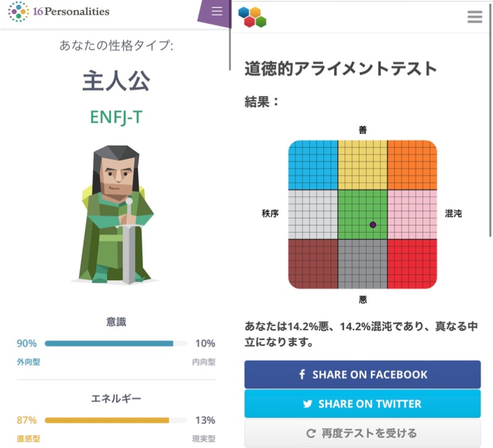Screen dimensions: 493x448
Task: Click the 16Personalities logo icon
Action: 18,12
